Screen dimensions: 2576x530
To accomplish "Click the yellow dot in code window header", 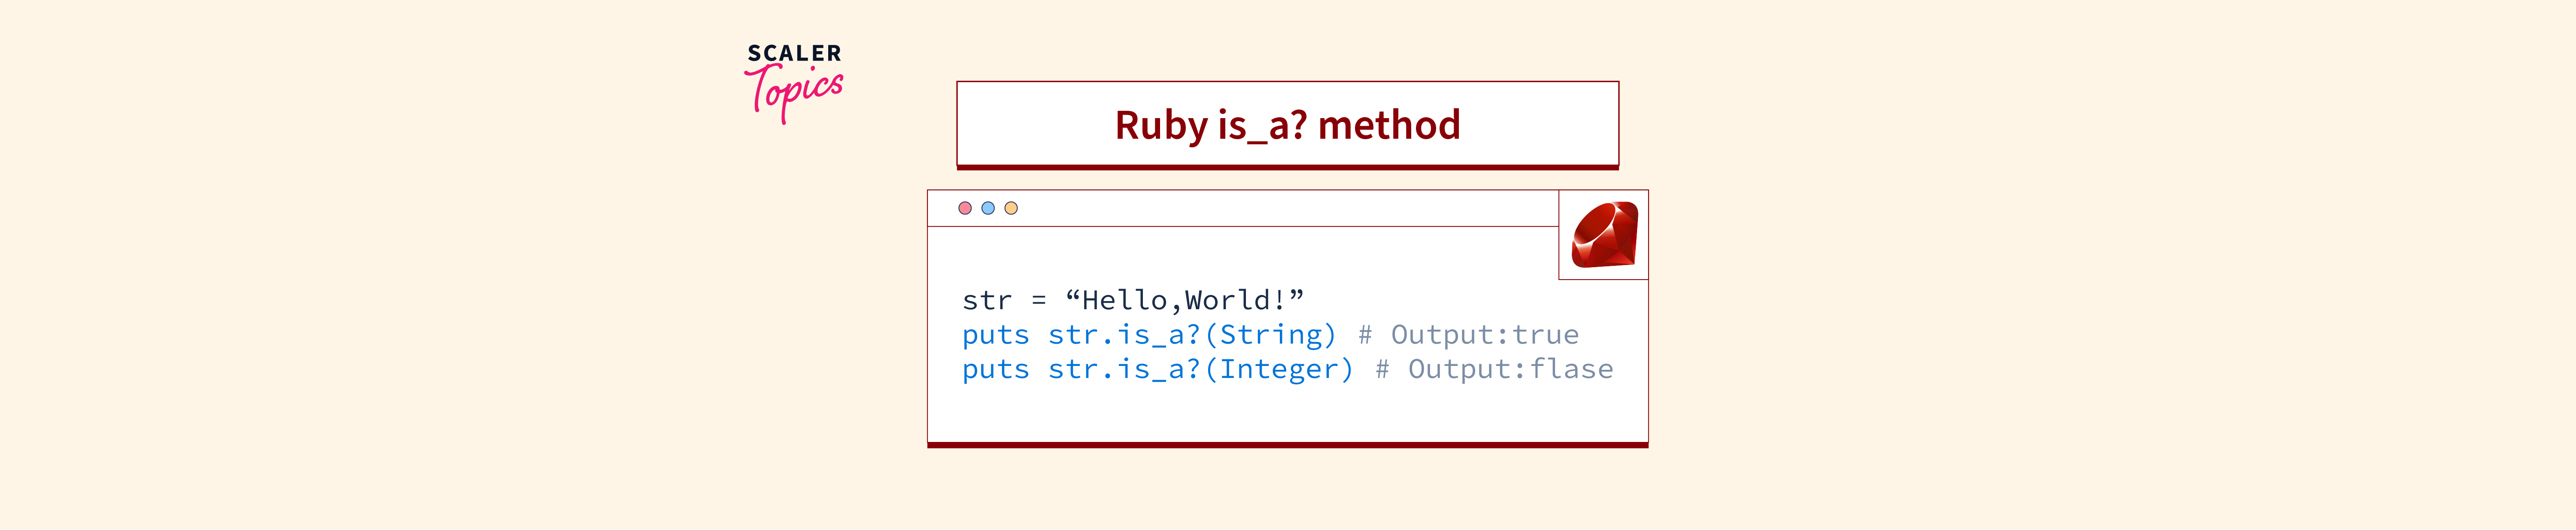I will [1011, 208].
